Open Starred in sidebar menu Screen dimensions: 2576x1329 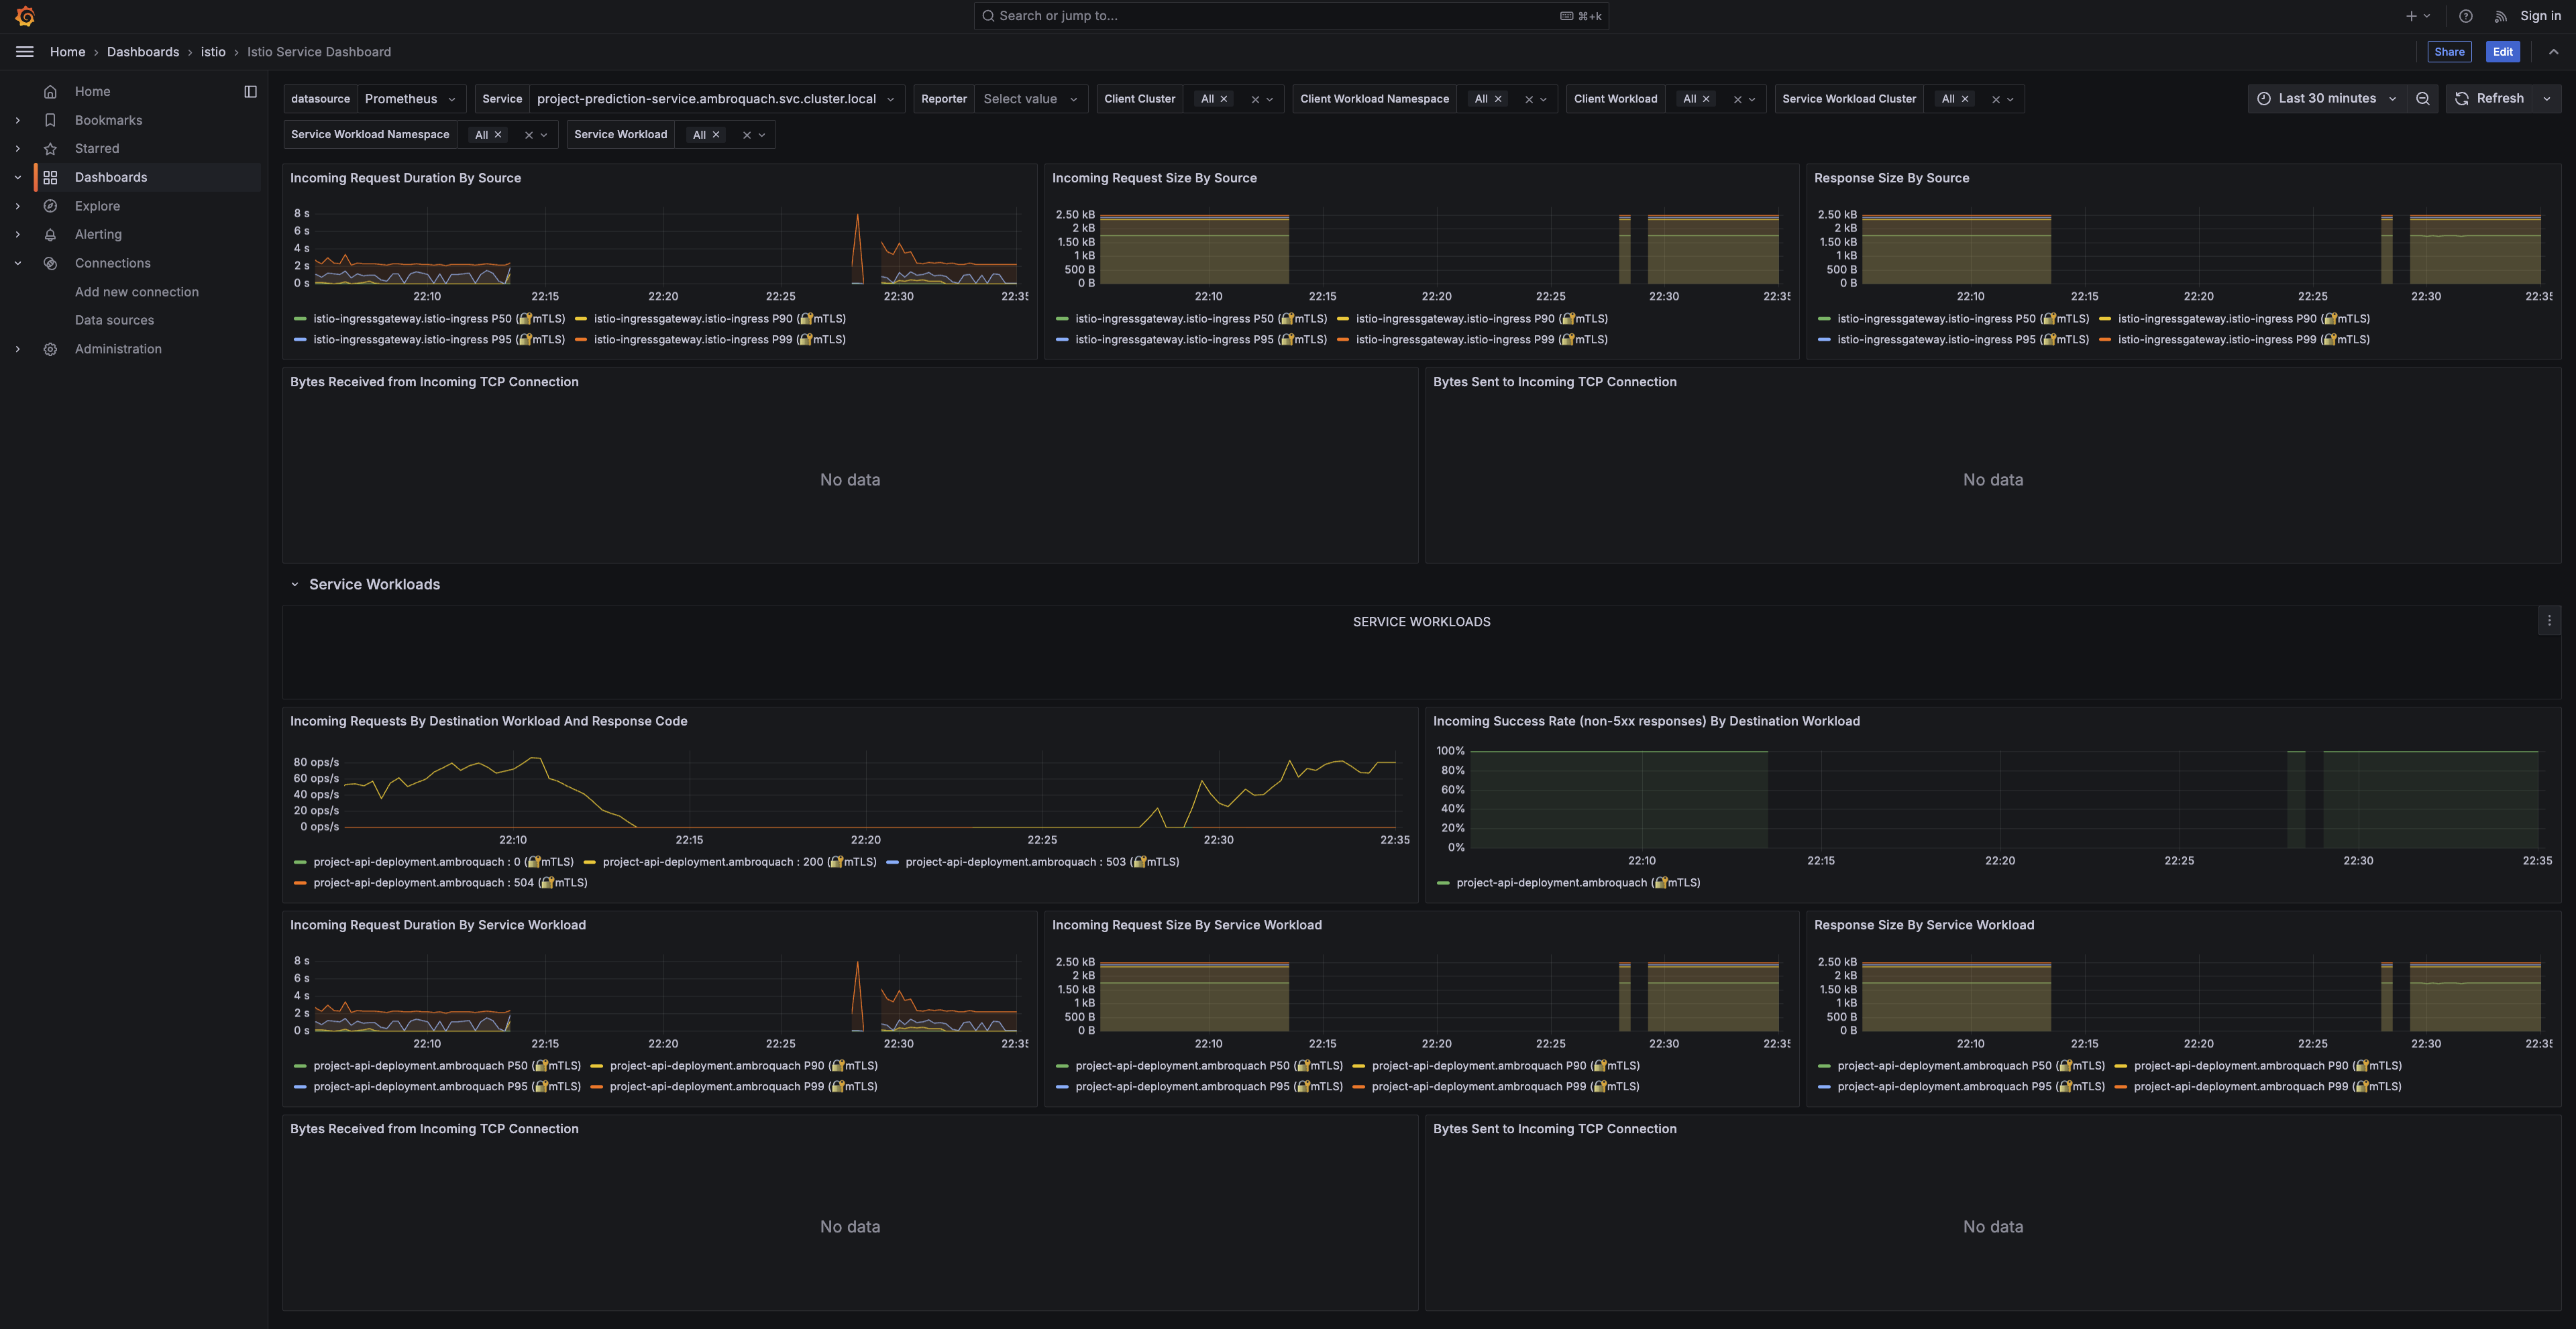(97, 149)
